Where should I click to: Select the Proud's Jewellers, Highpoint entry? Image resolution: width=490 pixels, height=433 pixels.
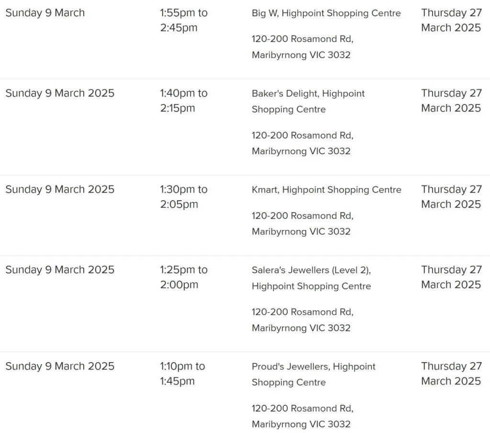pyautogui.click(x=313, y=366)
